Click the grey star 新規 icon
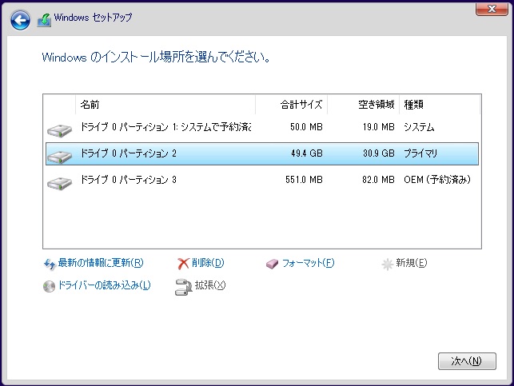 tap(387, 264)
